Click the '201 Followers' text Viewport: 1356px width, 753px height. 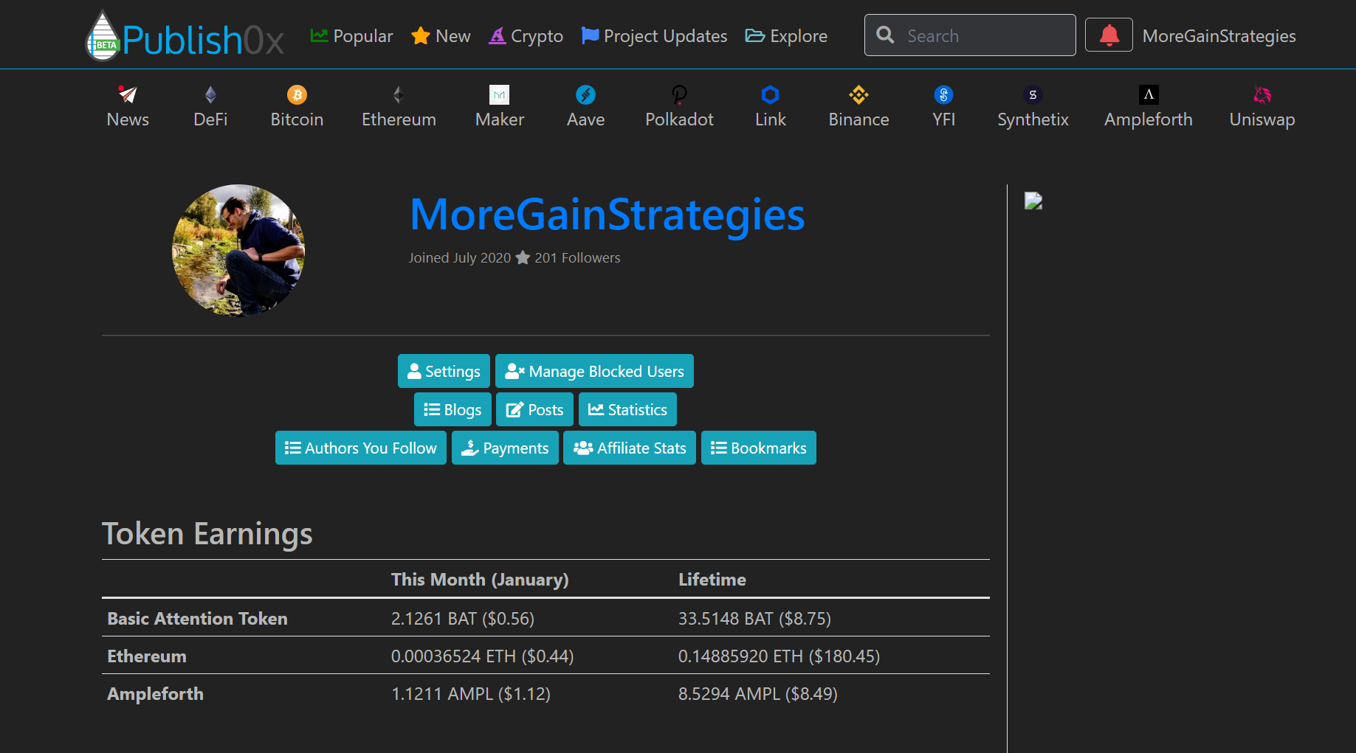[x=577, y=257]
